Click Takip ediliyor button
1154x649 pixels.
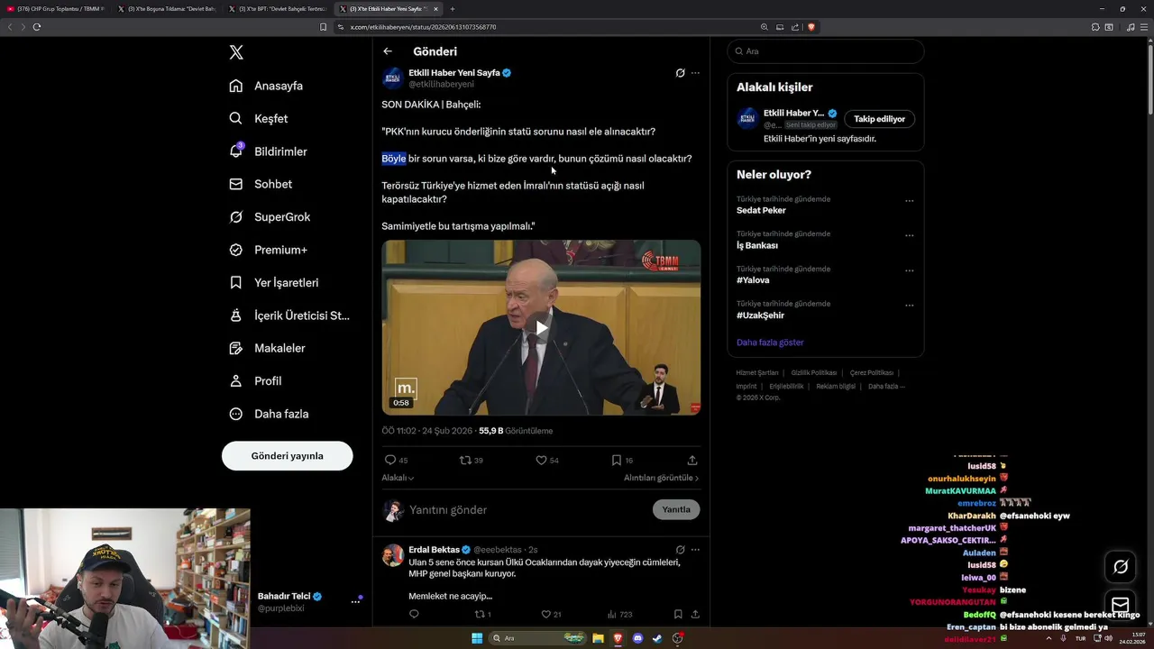pyautogui.click(x=880, y=119)
